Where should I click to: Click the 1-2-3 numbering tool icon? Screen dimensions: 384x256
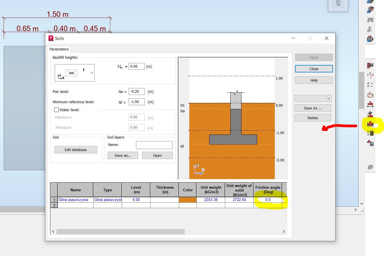370,75
